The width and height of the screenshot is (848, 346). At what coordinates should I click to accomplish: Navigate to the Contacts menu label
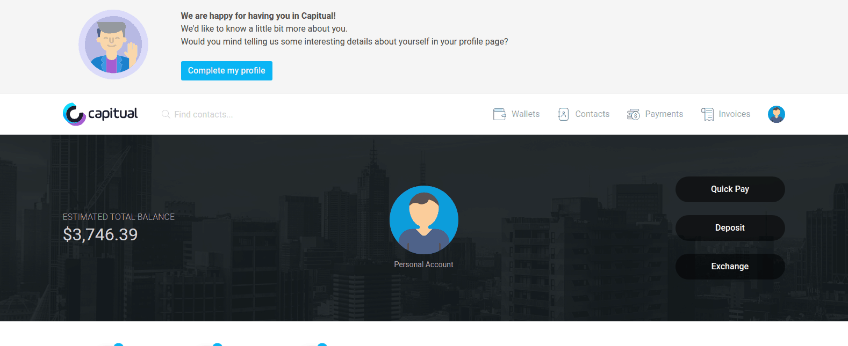point(592,114)
